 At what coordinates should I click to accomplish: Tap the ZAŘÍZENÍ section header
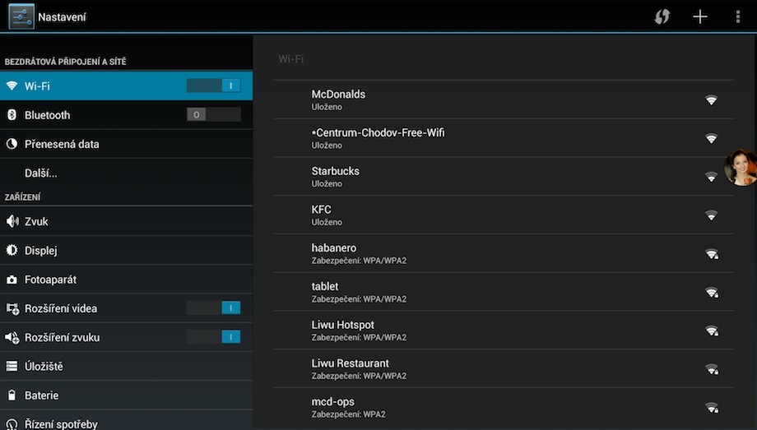pyautogui.click(x=23, y=197)
